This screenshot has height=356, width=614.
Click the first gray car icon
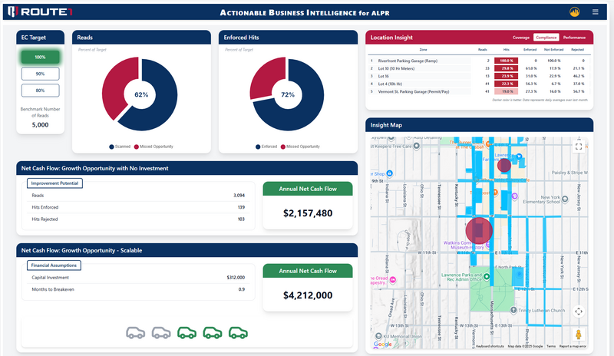point(136,332)
